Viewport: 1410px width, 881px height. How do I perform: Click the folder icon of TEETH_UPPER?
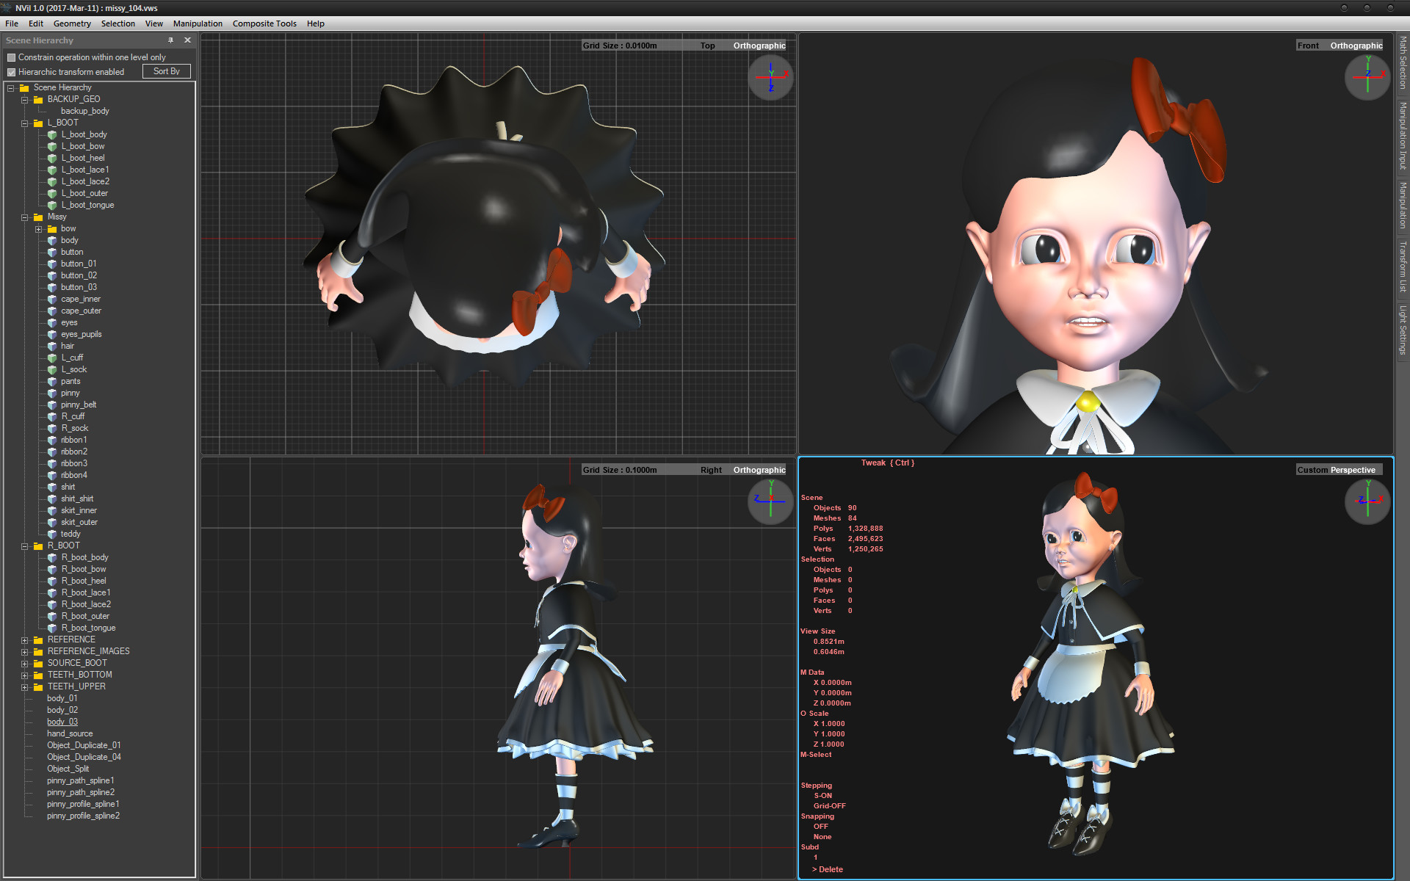point(38,686)
